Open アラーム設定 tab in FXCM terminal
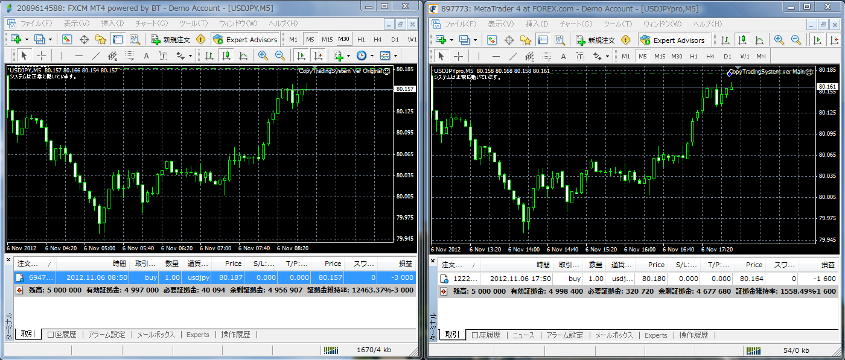845x360 pixels. tap(106, 335)
